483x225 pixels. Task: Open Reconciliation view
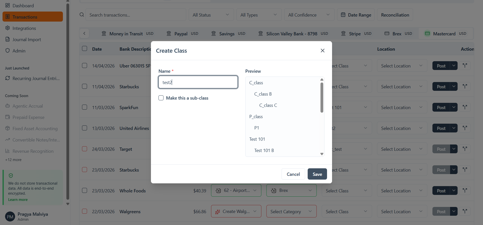(x=395, y=15)
